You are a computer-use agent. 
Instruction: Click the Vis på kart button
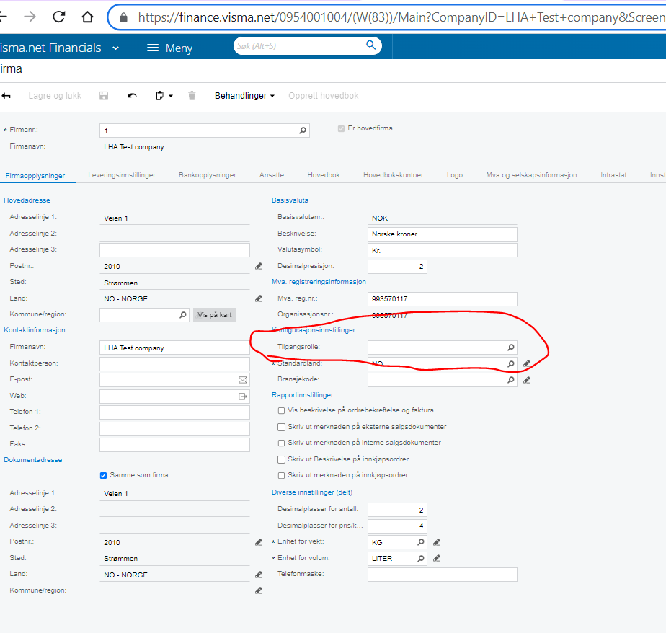click(215, 315)
